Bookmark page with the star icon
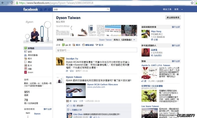Screen dimensions: 197x118 [192, 3]
